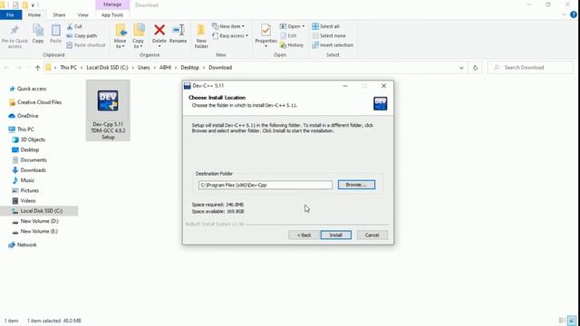Click History in the Open group
This screenshot has width=580, height=326.
tap(292, 45)
